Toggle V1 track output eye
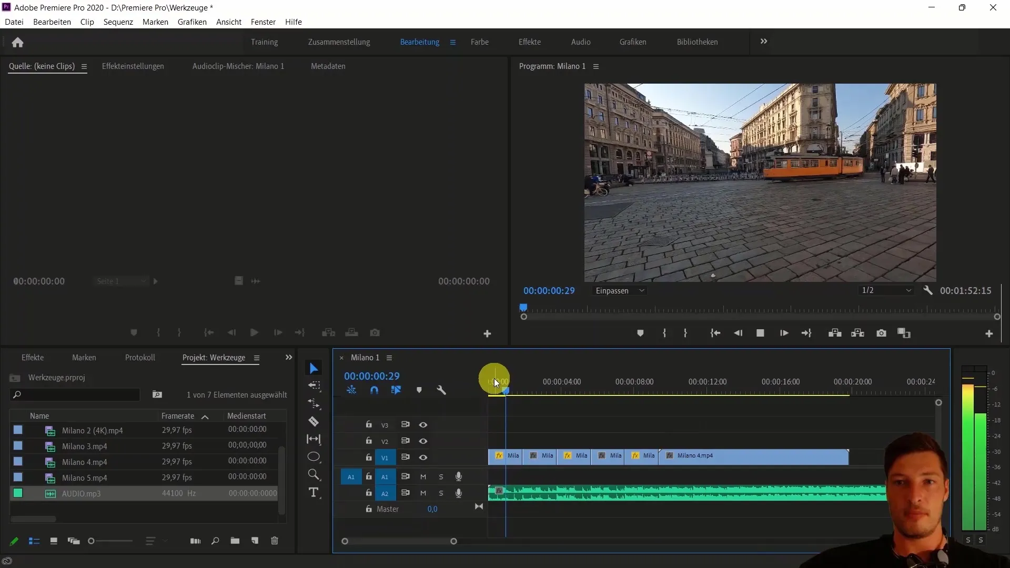The image size is (1010, 568). tap(423, 458)
